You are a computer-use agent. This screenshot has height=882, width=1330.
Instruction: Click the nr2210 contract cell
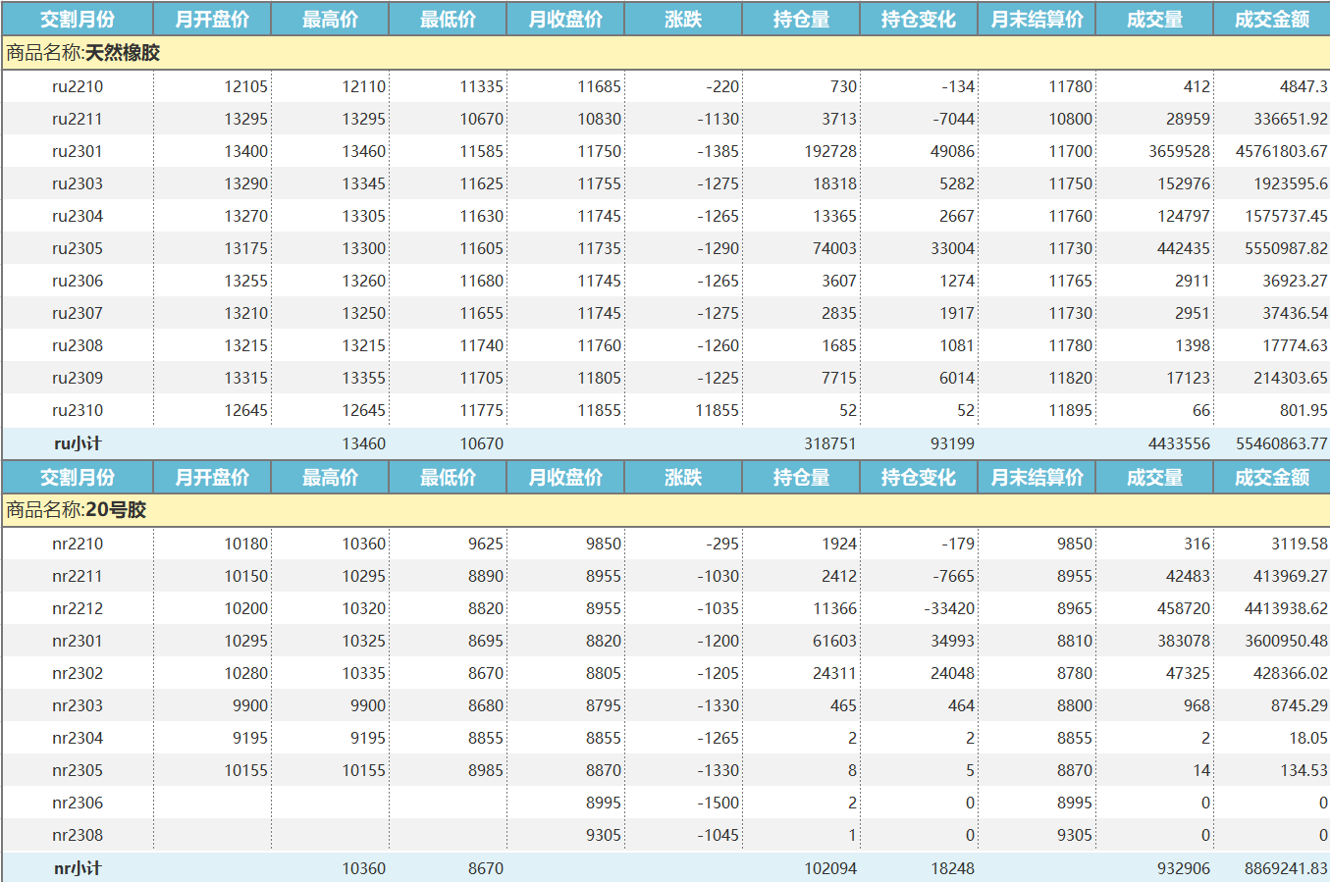click(78, 544)
